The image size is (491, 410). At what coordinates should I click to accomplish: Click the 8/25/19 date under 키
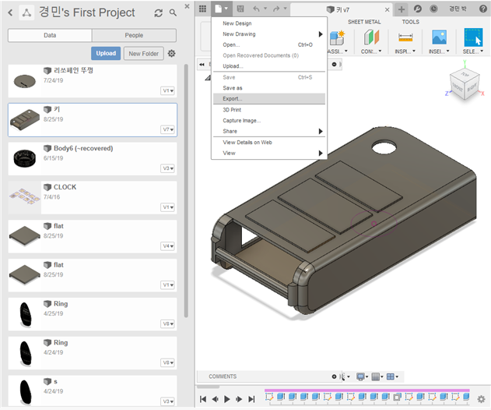[x=53, y=119]
